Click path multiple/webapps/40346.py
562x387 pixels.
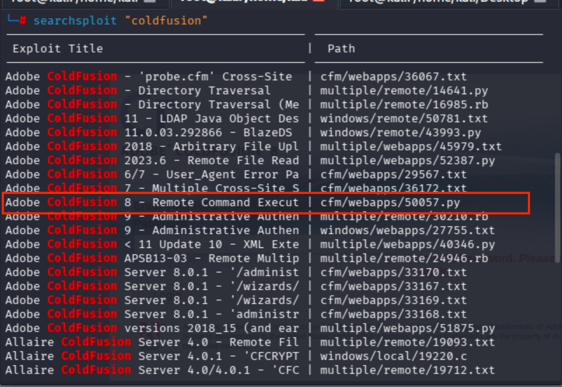[407, 244]
